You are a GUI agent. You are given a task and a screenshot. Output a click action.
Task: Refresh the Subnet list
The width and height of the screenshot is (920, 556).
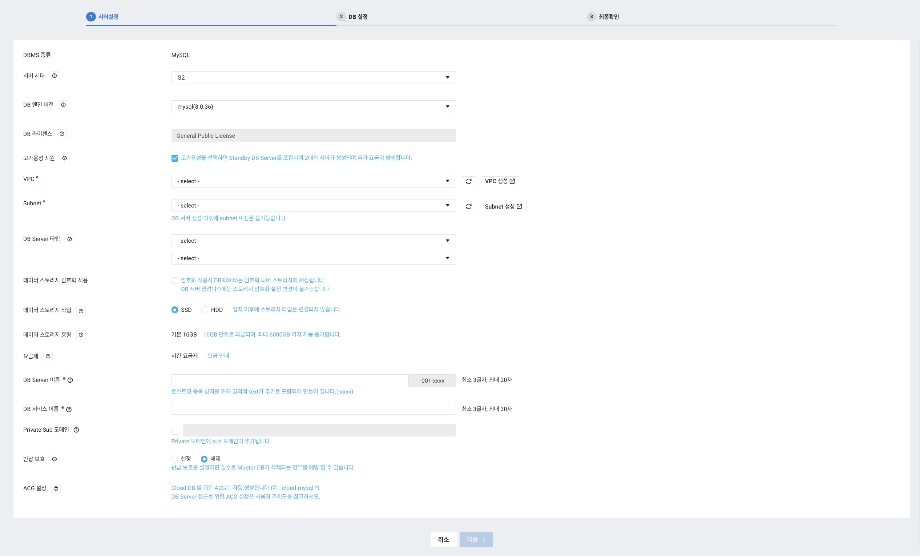[x=469, y=206]
